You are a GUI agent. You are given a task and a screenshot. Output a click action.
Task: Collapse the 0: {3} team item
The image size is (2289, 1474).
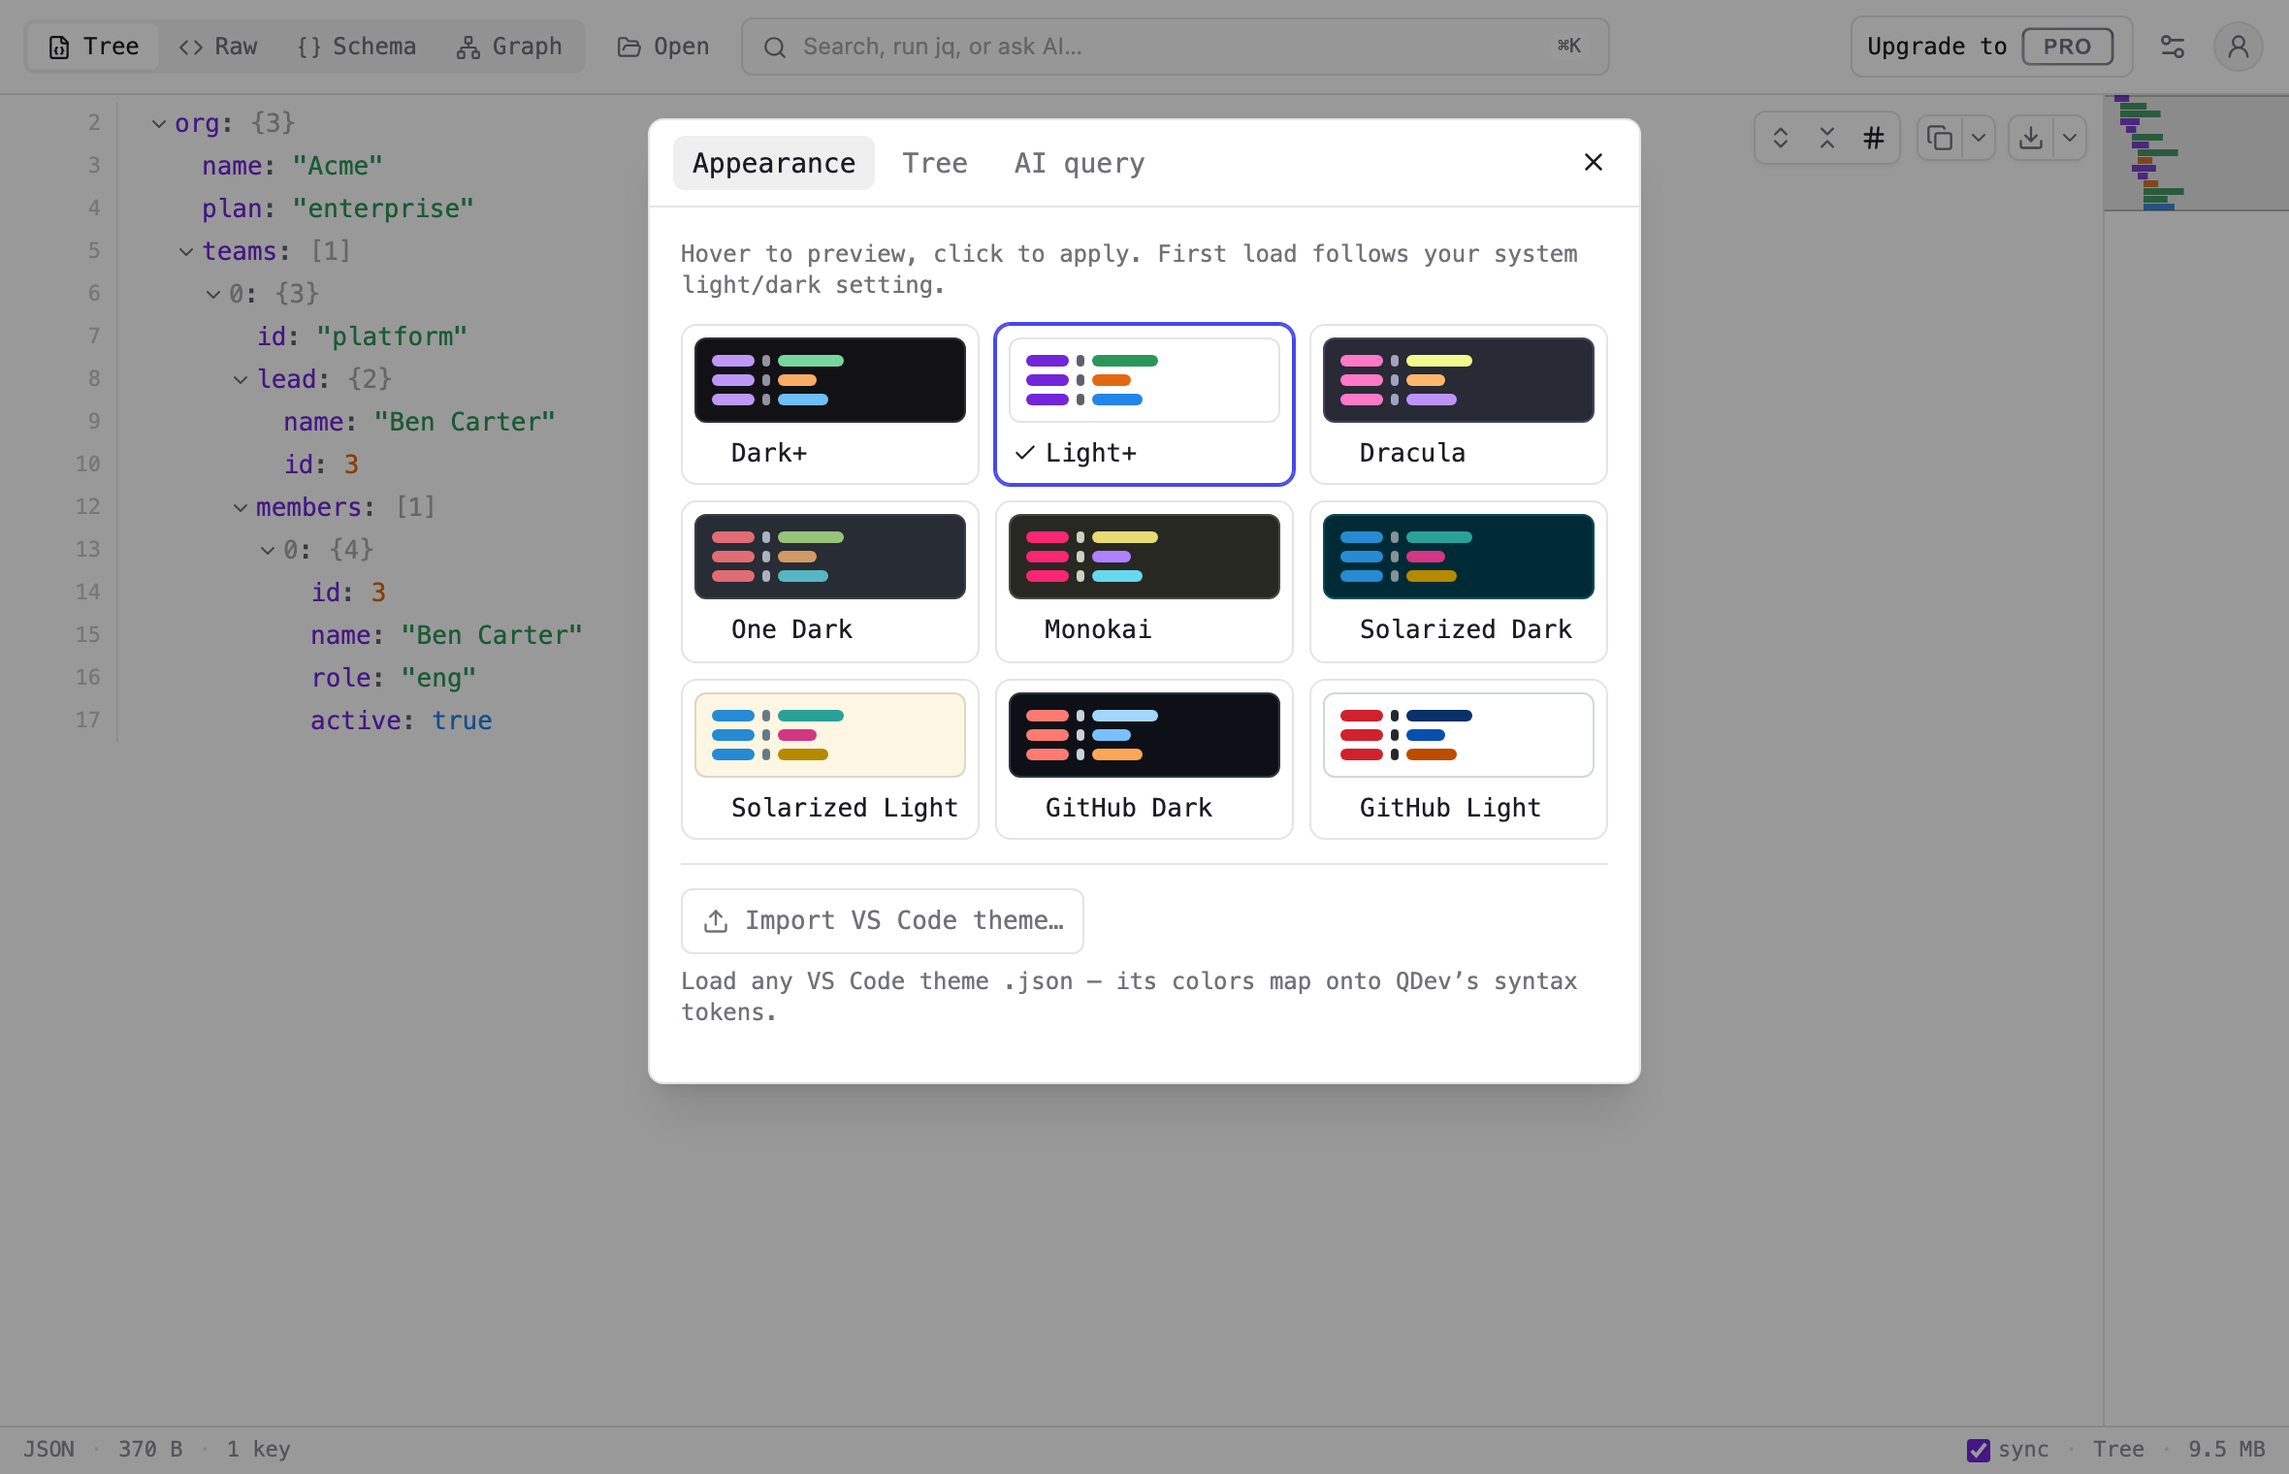212,294
